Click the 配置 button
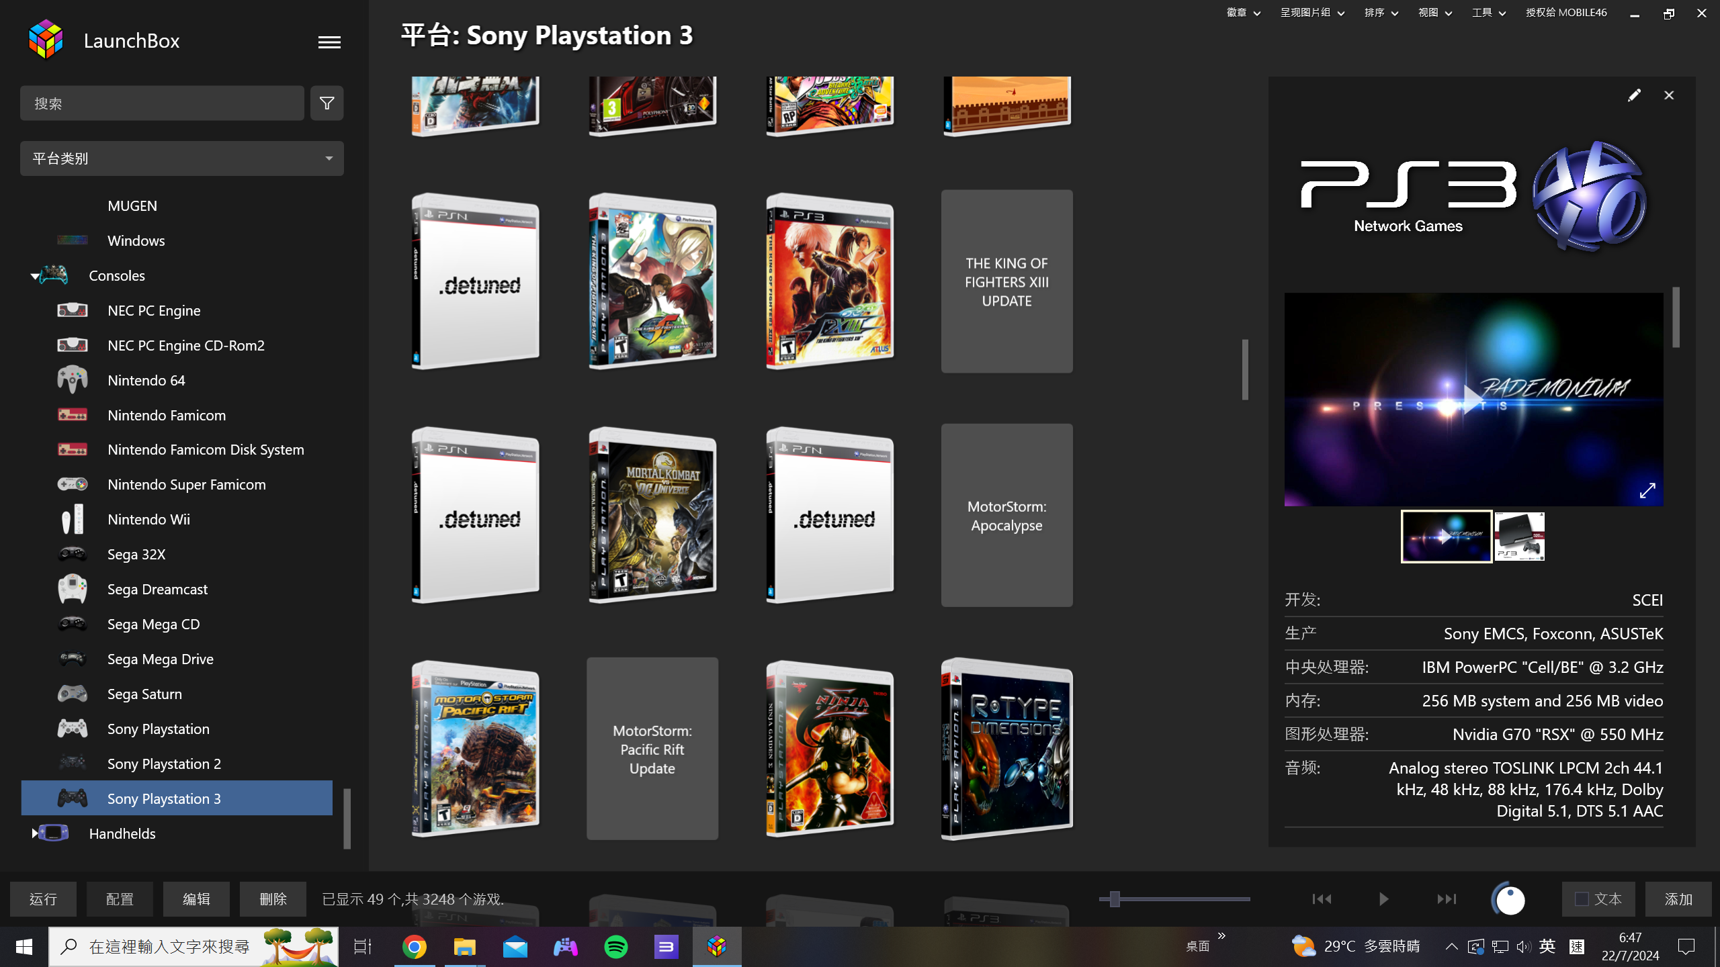1720x967 pixels. click(120, 899)
